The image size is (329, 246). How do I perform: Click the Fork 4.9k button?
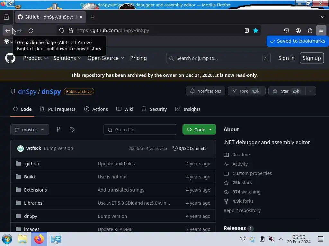pyautogui.click(x=247, y=91)
